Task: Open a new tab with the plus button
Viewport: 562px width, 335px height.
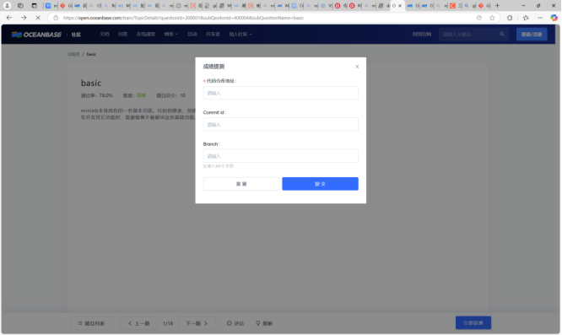Action: [497, 6]
